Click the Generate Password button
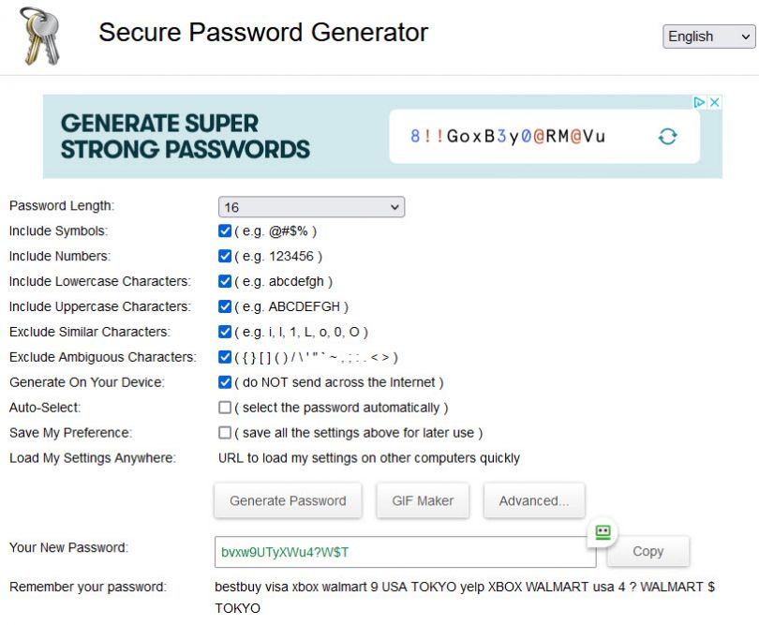The image size is (759, 625). 288,500
